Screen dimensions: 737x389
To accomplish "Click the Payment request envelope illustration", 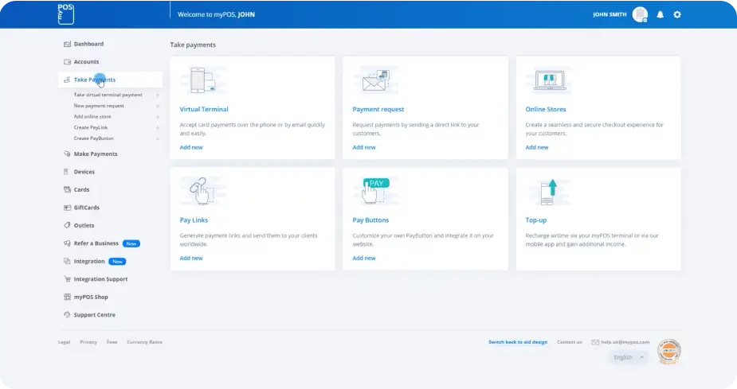I will (x=375, y=80).
